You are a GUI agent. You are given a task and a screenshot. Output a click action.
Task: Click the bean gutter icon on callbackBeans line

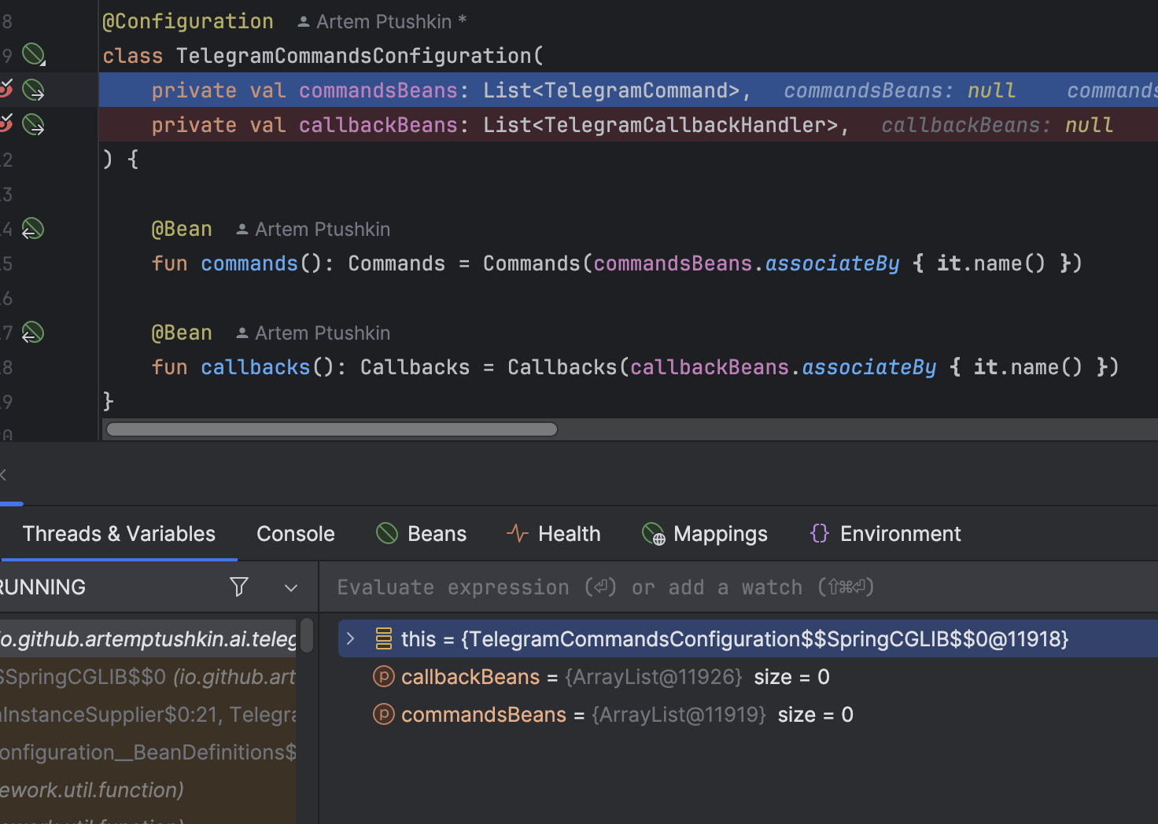(33, 124)
